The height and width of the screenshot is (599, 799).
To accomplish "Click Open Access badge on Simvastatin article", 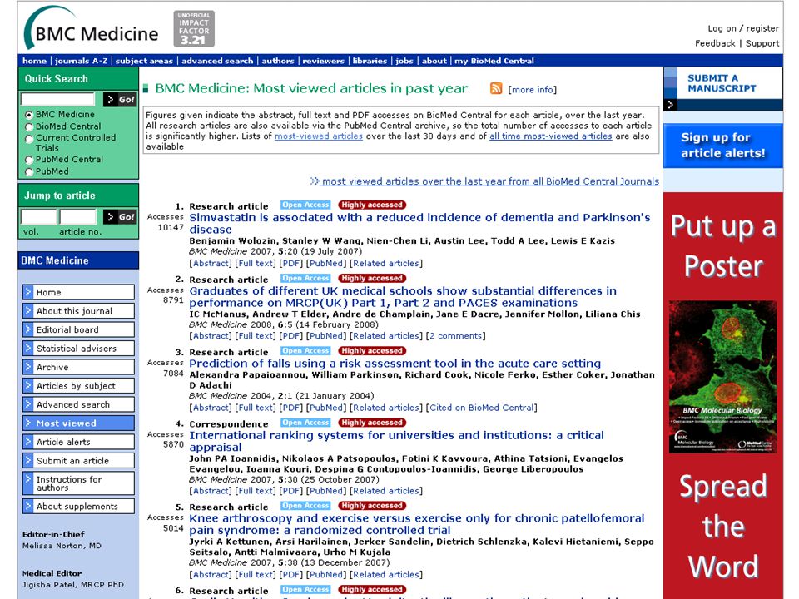I will [x=305, y=205].
